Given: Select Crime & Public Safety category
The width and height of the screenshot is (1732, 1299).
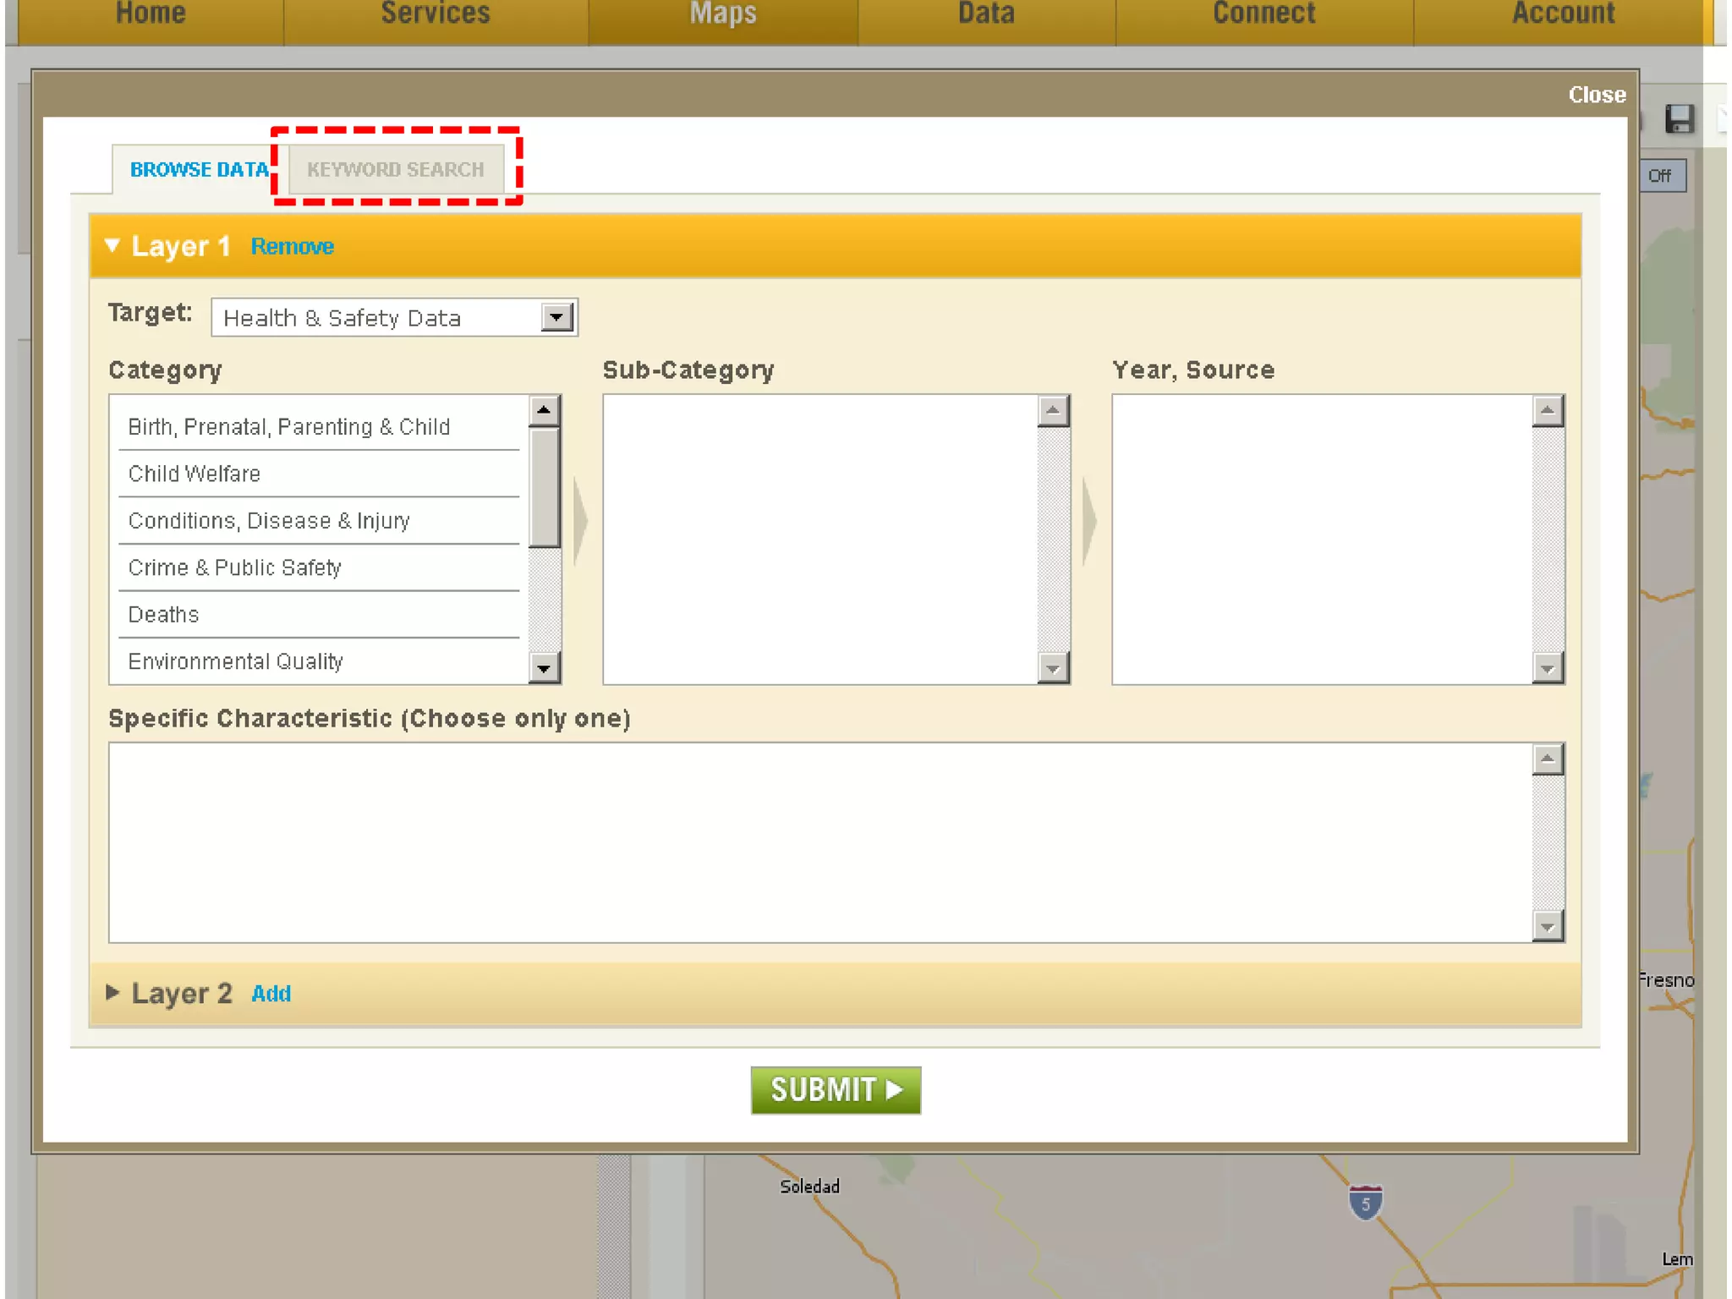Looking at the screenshot, I should coord(235,567).
